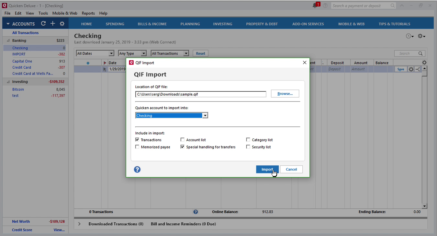Open the Credit Score View link
Viewport: 437px width, 236px height.
59,230
